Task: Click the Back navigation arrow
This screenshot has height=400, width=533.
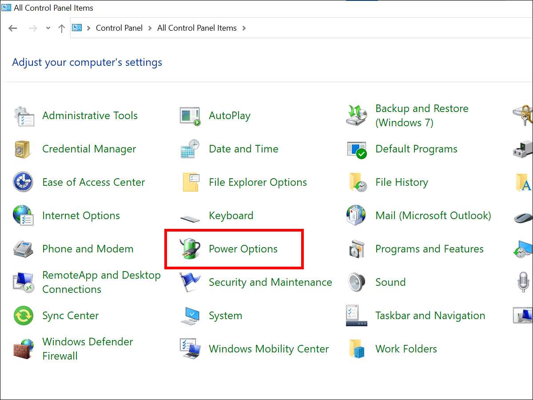Action: coord(13,28)
